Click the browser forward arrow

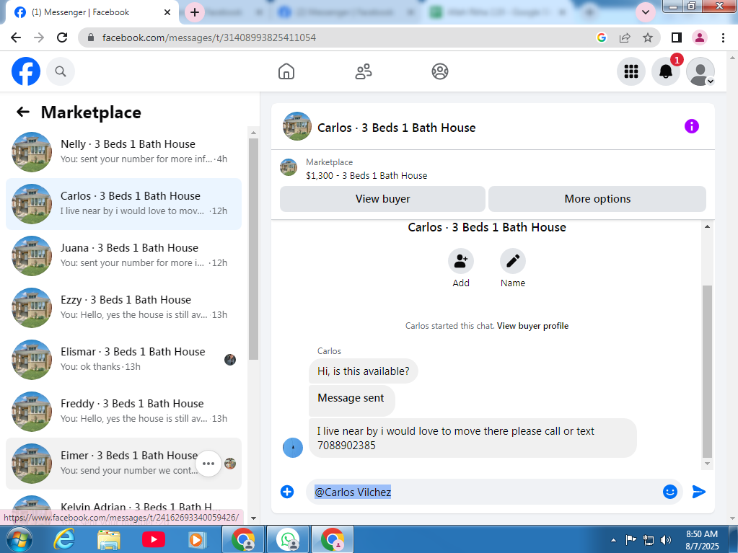tap(38, 37)
